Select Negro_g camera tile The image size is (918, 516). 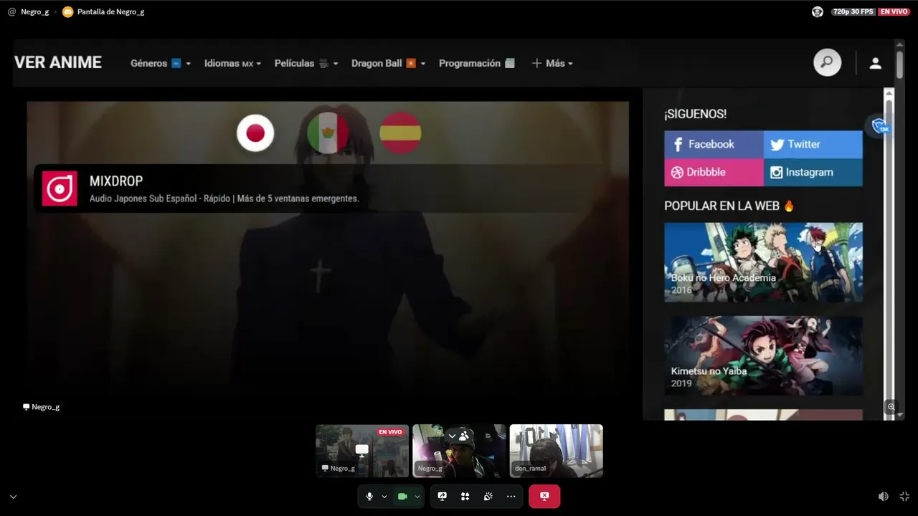459,451
